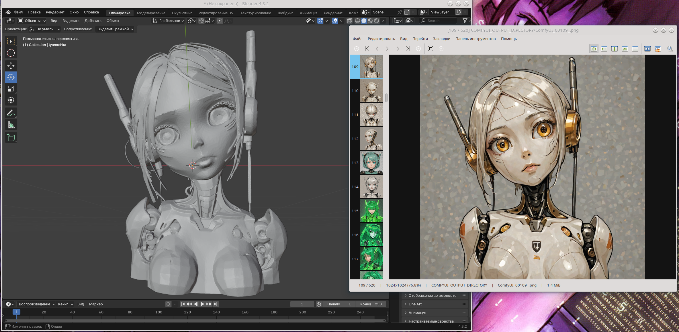The width and height of the screenshot is (679, 332).
Task: Toggle viewport overlays display
Action: tap(334, 21)
